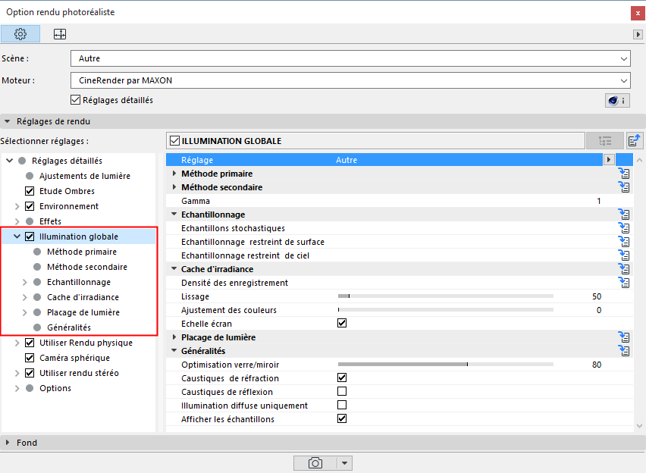Viewport: 646px width, 473px height.
Task: Open the settings gear tab
Action: click(20, 34)
